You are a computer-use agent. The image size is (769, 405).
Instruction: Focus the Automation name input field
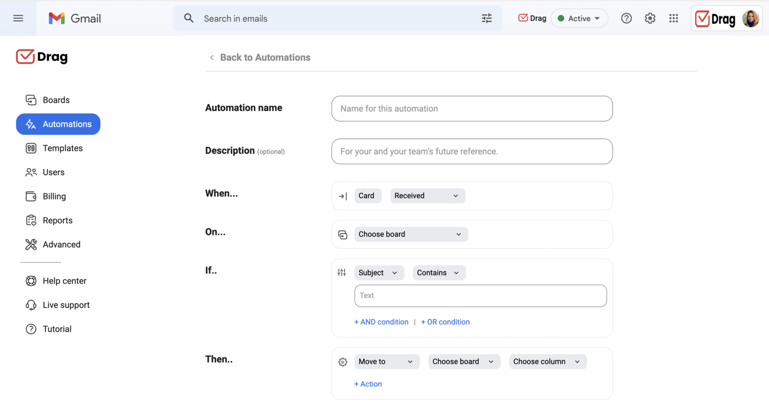(472, 109)
